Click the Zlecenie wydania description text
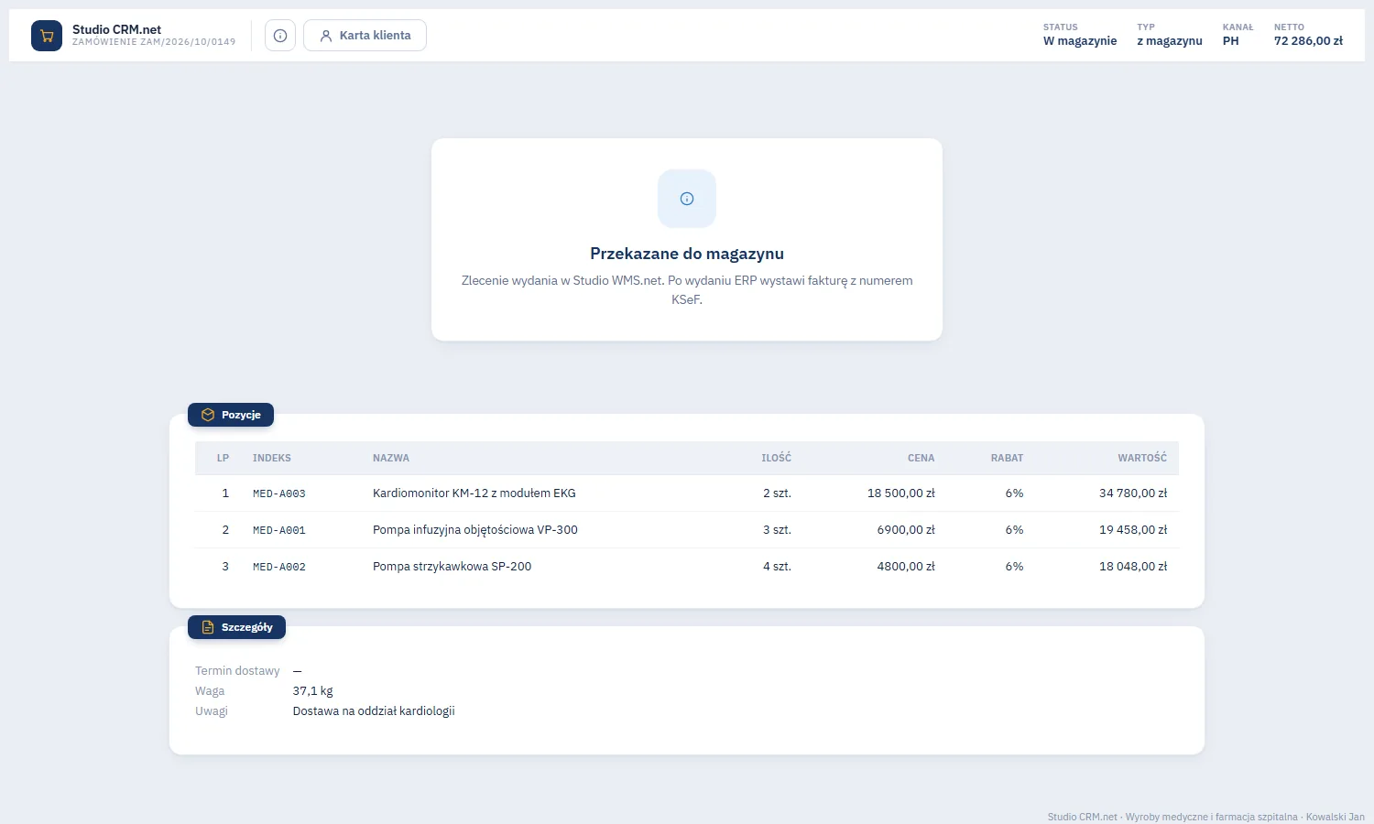Screen dimensions: 1374x824 point(687,290)
